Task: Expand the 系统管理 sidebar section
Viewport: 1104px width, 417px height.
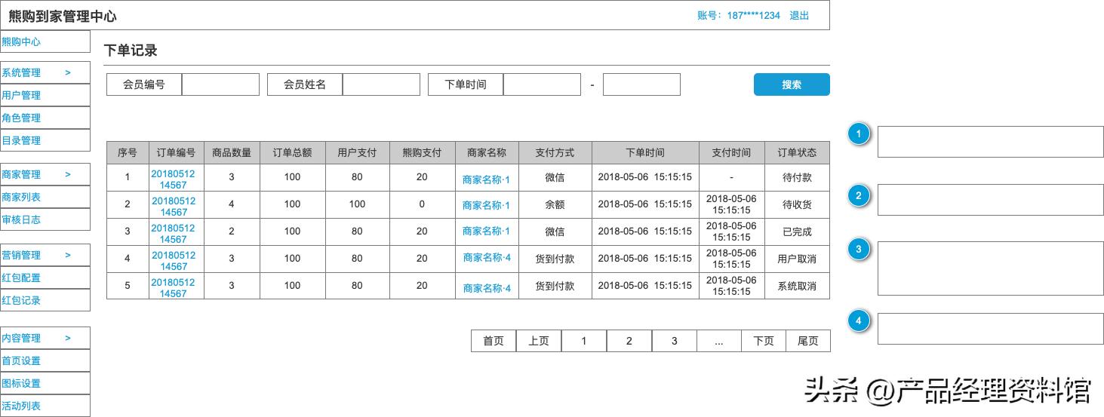Action: pyautogui.click(x=45, y=72)
